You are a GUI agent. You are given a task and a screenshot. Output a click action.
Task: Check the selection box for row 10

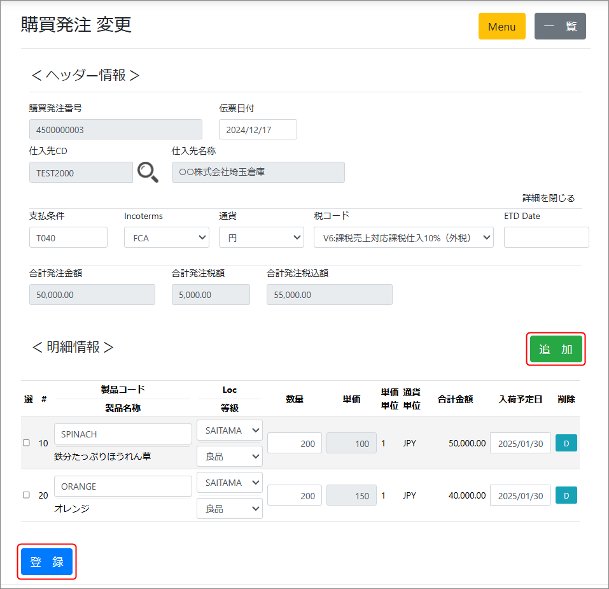pos(26,443)
